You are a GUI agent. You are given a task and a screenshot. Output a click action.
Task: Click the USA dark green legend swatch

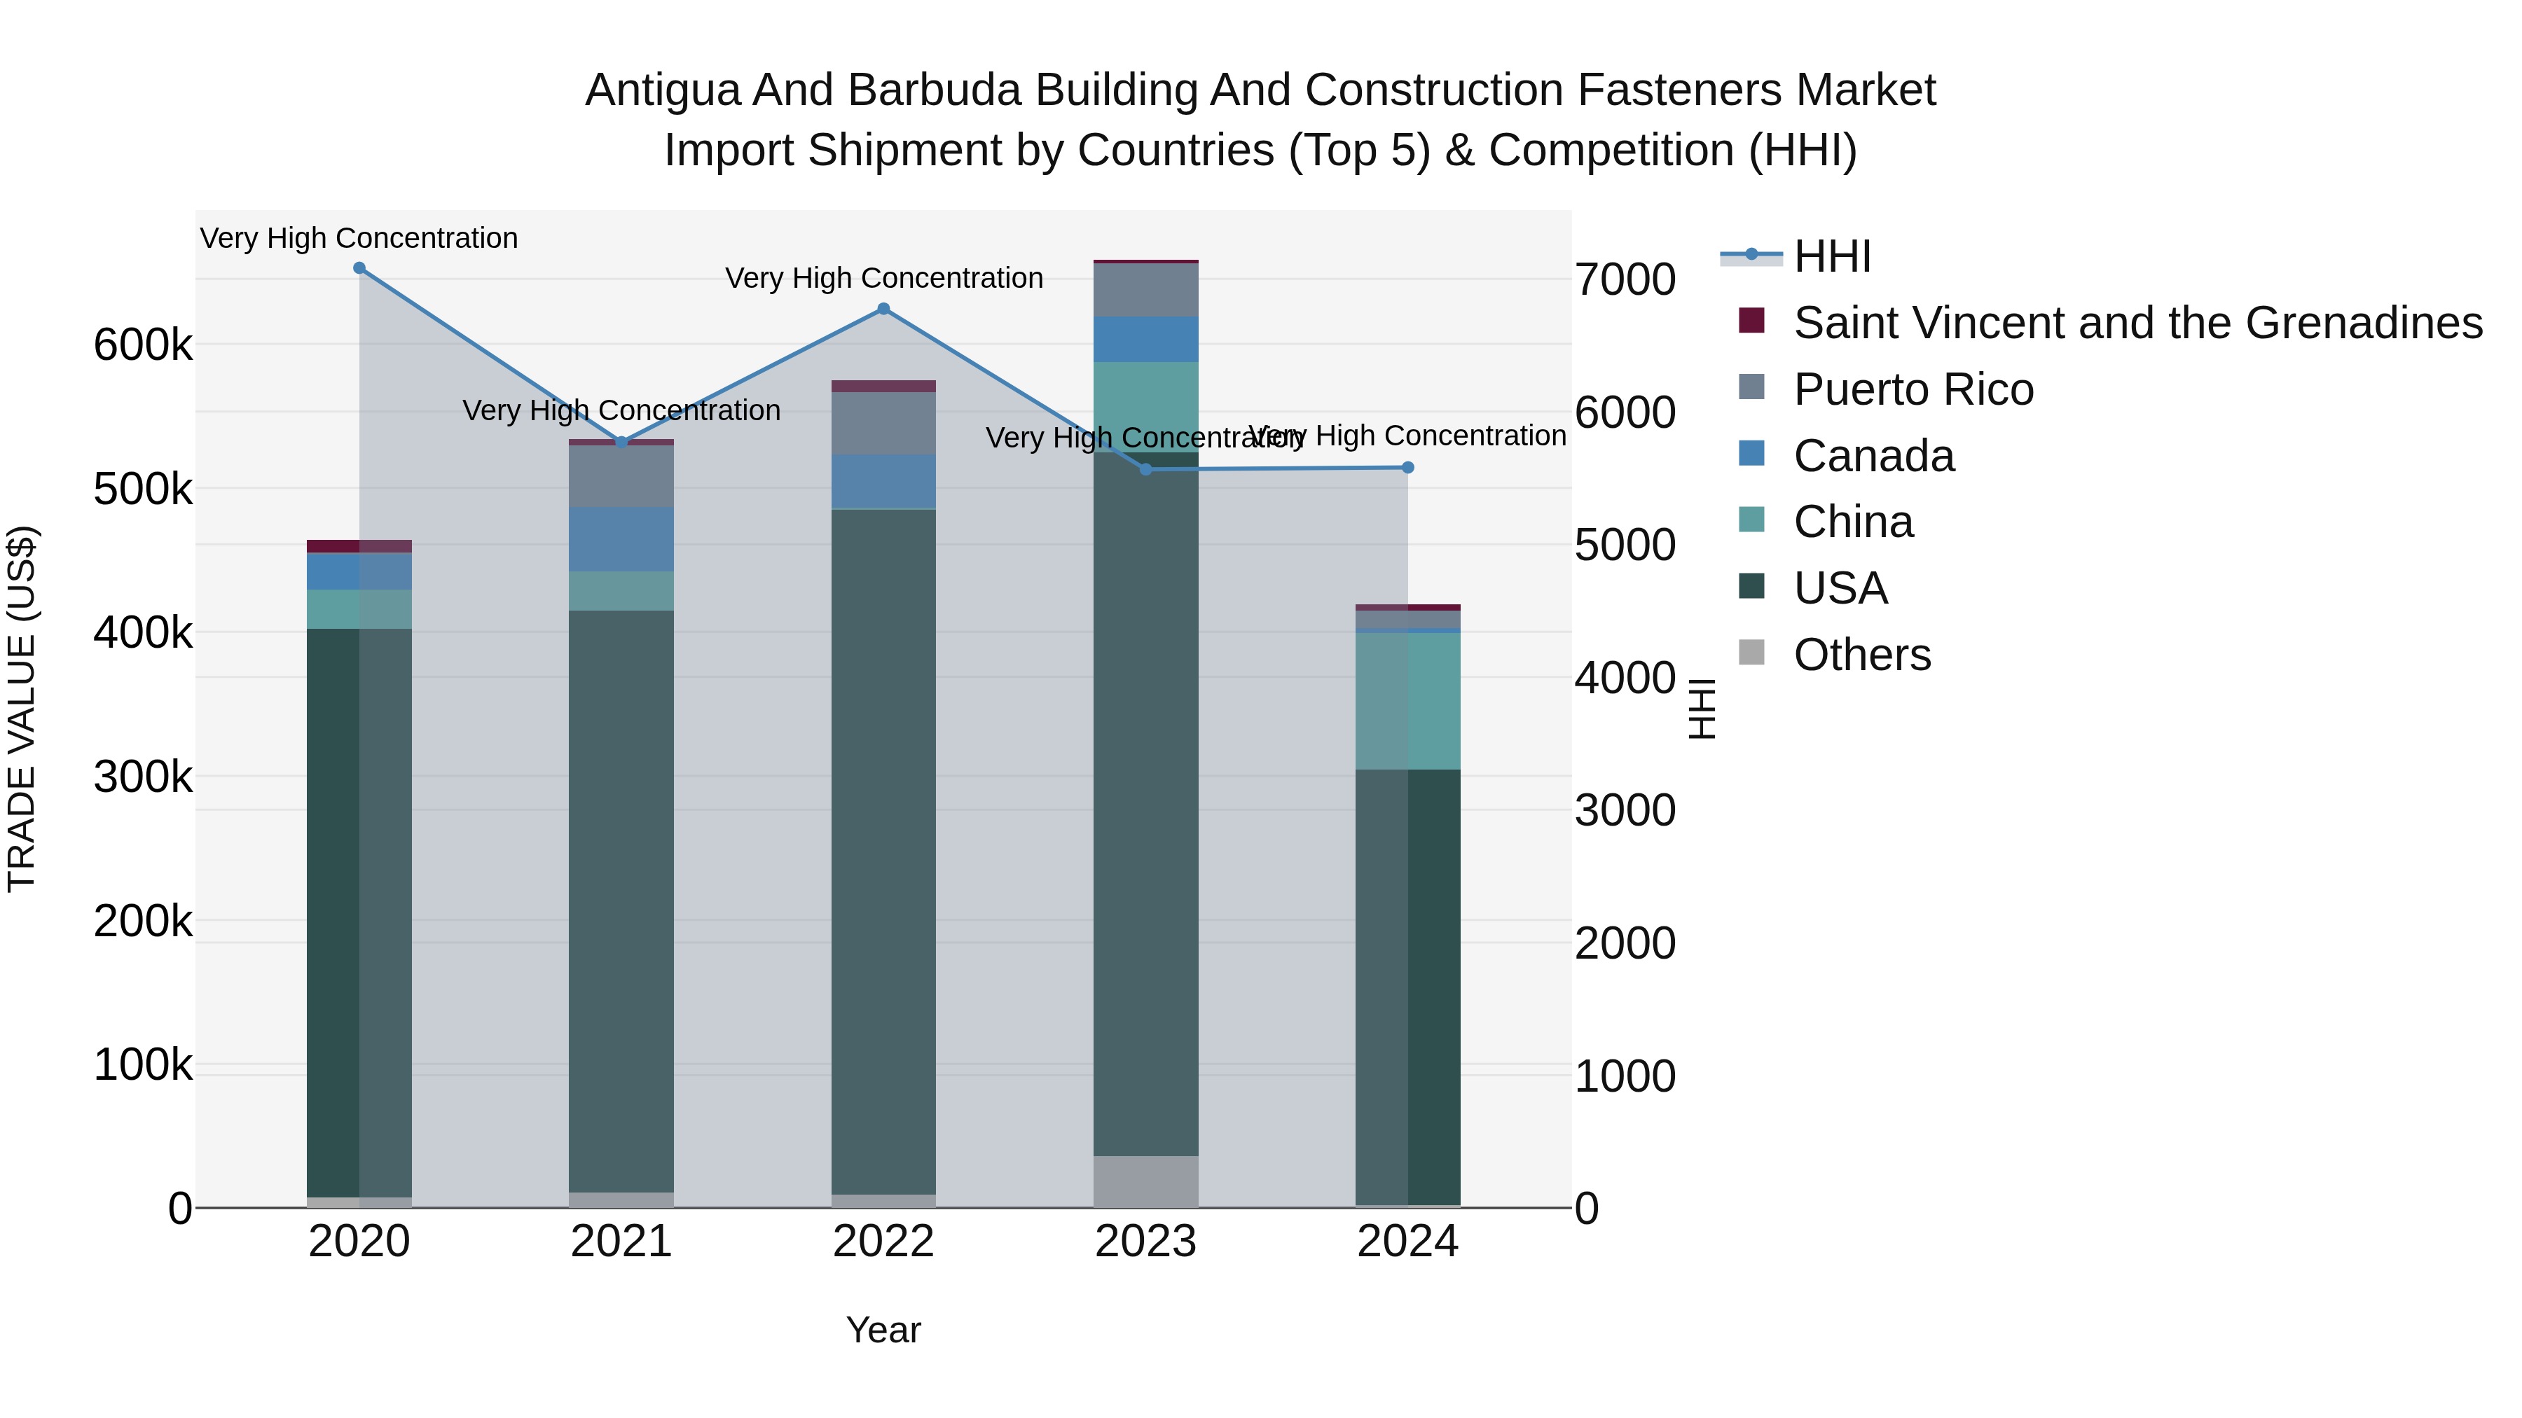[x=1751, y=586]
